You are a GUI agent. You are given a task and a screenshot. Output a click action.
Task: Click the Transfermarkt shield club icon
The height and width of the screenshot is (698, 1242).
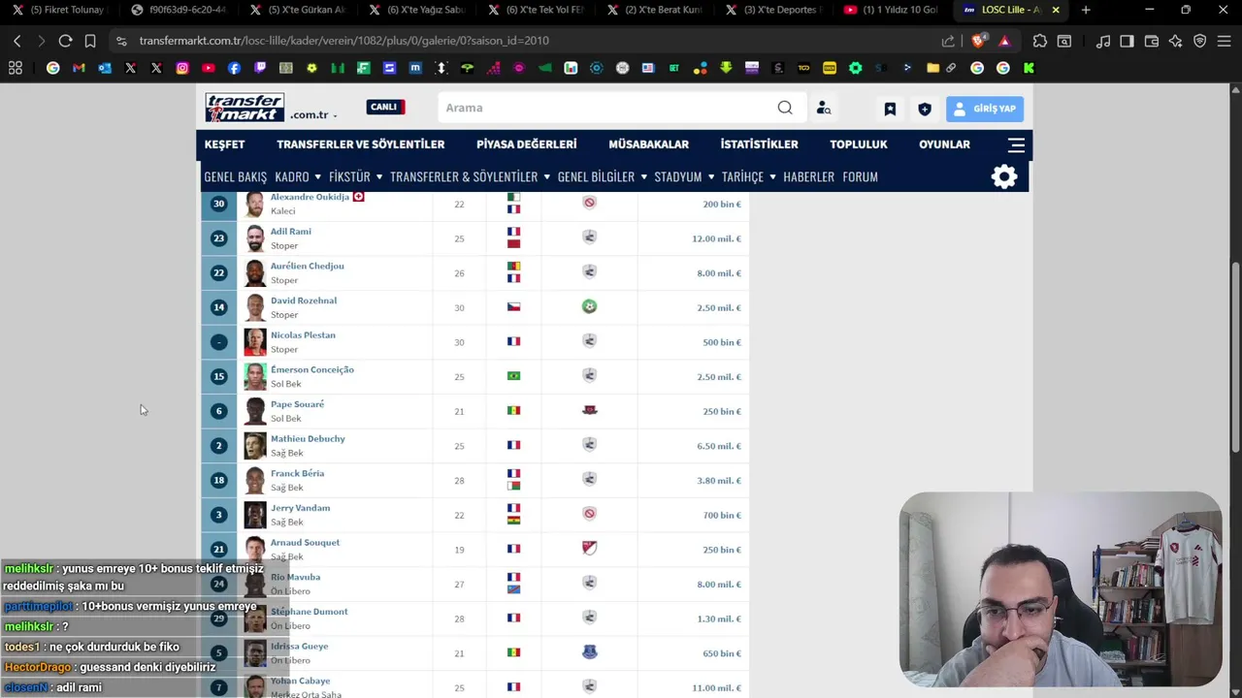925,109
